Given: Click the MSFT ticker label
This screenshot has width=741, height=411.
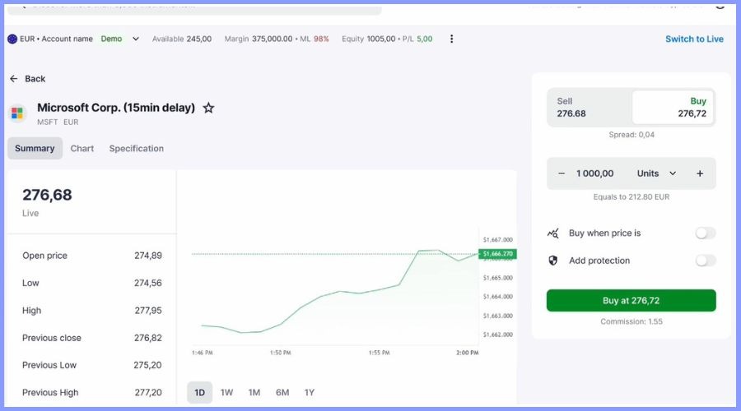Looking at the screenshot, I should 47,122.
